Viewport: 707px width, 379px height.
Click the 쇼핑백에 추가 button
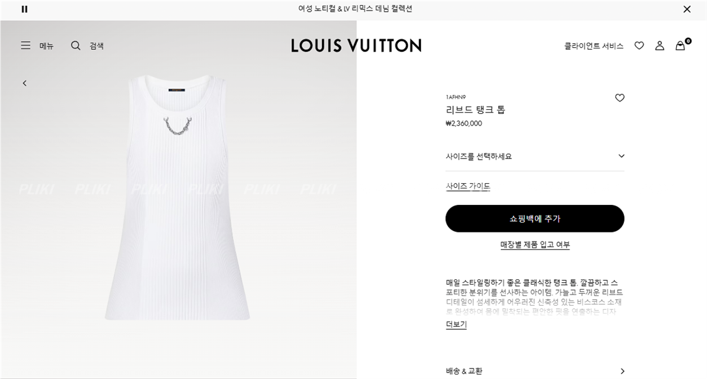pyautogui.click(x=535, y=219)
